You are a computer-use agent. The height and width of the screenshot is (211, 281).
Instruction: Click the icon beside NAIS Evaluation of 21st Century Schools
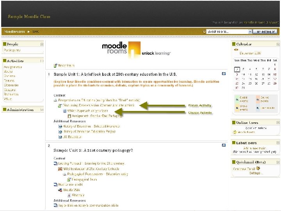(x=60, y=169)
